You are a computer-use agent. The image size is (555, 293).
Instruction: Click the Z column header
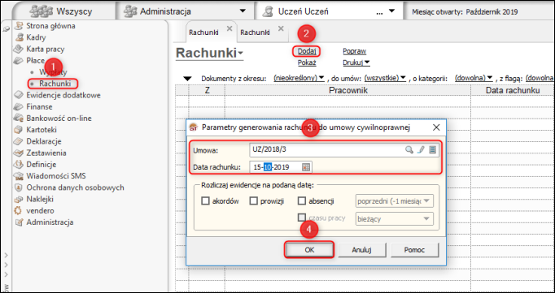[x=207, y=91]
